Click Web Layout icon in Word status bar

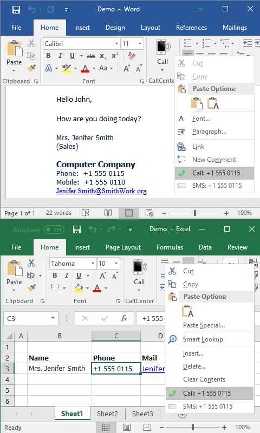(149, 213)
